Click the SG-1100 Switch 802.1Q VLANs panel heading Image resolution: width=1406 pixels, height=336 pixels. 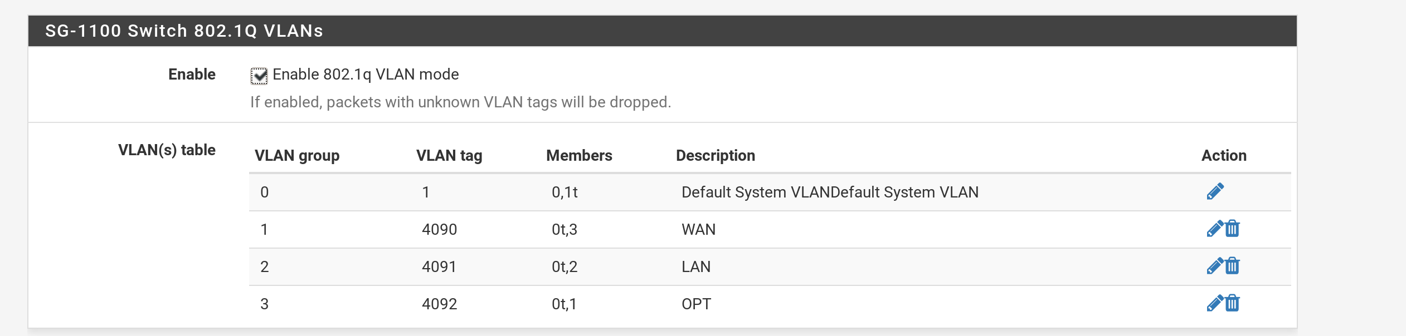click(x=184, y=31)
